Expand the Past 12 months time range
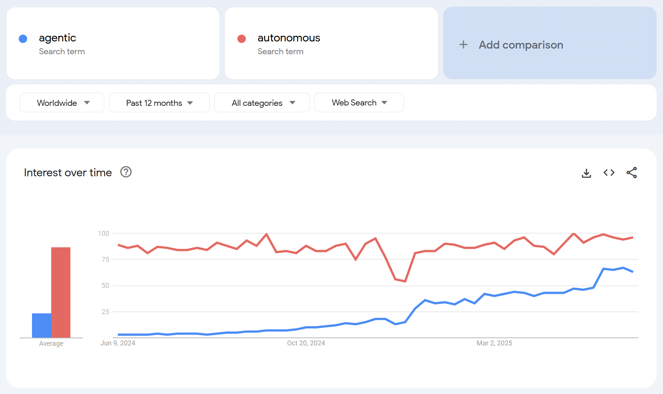Image resolution: width=663 pixels, height=394 pixels. (x=159, y=102)
